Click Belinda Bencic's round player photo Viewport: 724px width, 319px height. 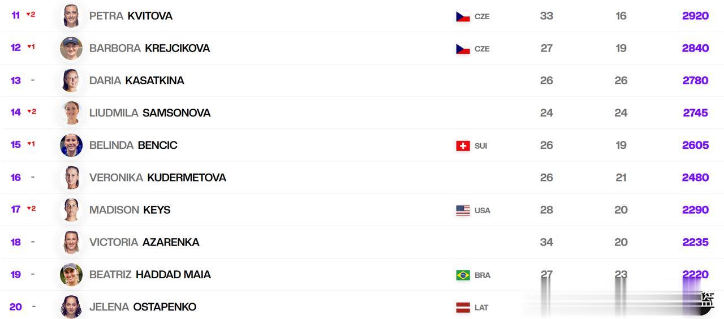click(71, 145)
